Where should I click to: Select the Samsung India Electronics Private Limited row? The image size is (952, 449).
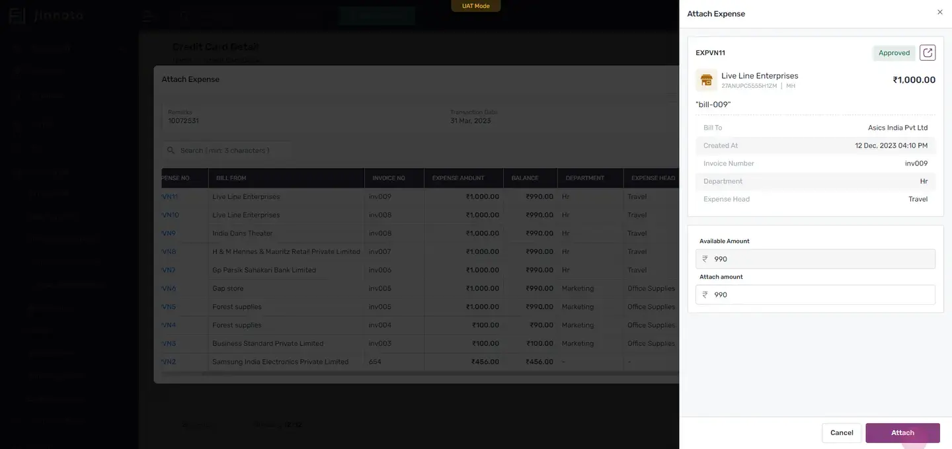[420, 362]
